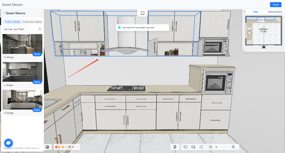285x153 pixels.
Task: Click the camera settings icon
Action: [193, 147]
